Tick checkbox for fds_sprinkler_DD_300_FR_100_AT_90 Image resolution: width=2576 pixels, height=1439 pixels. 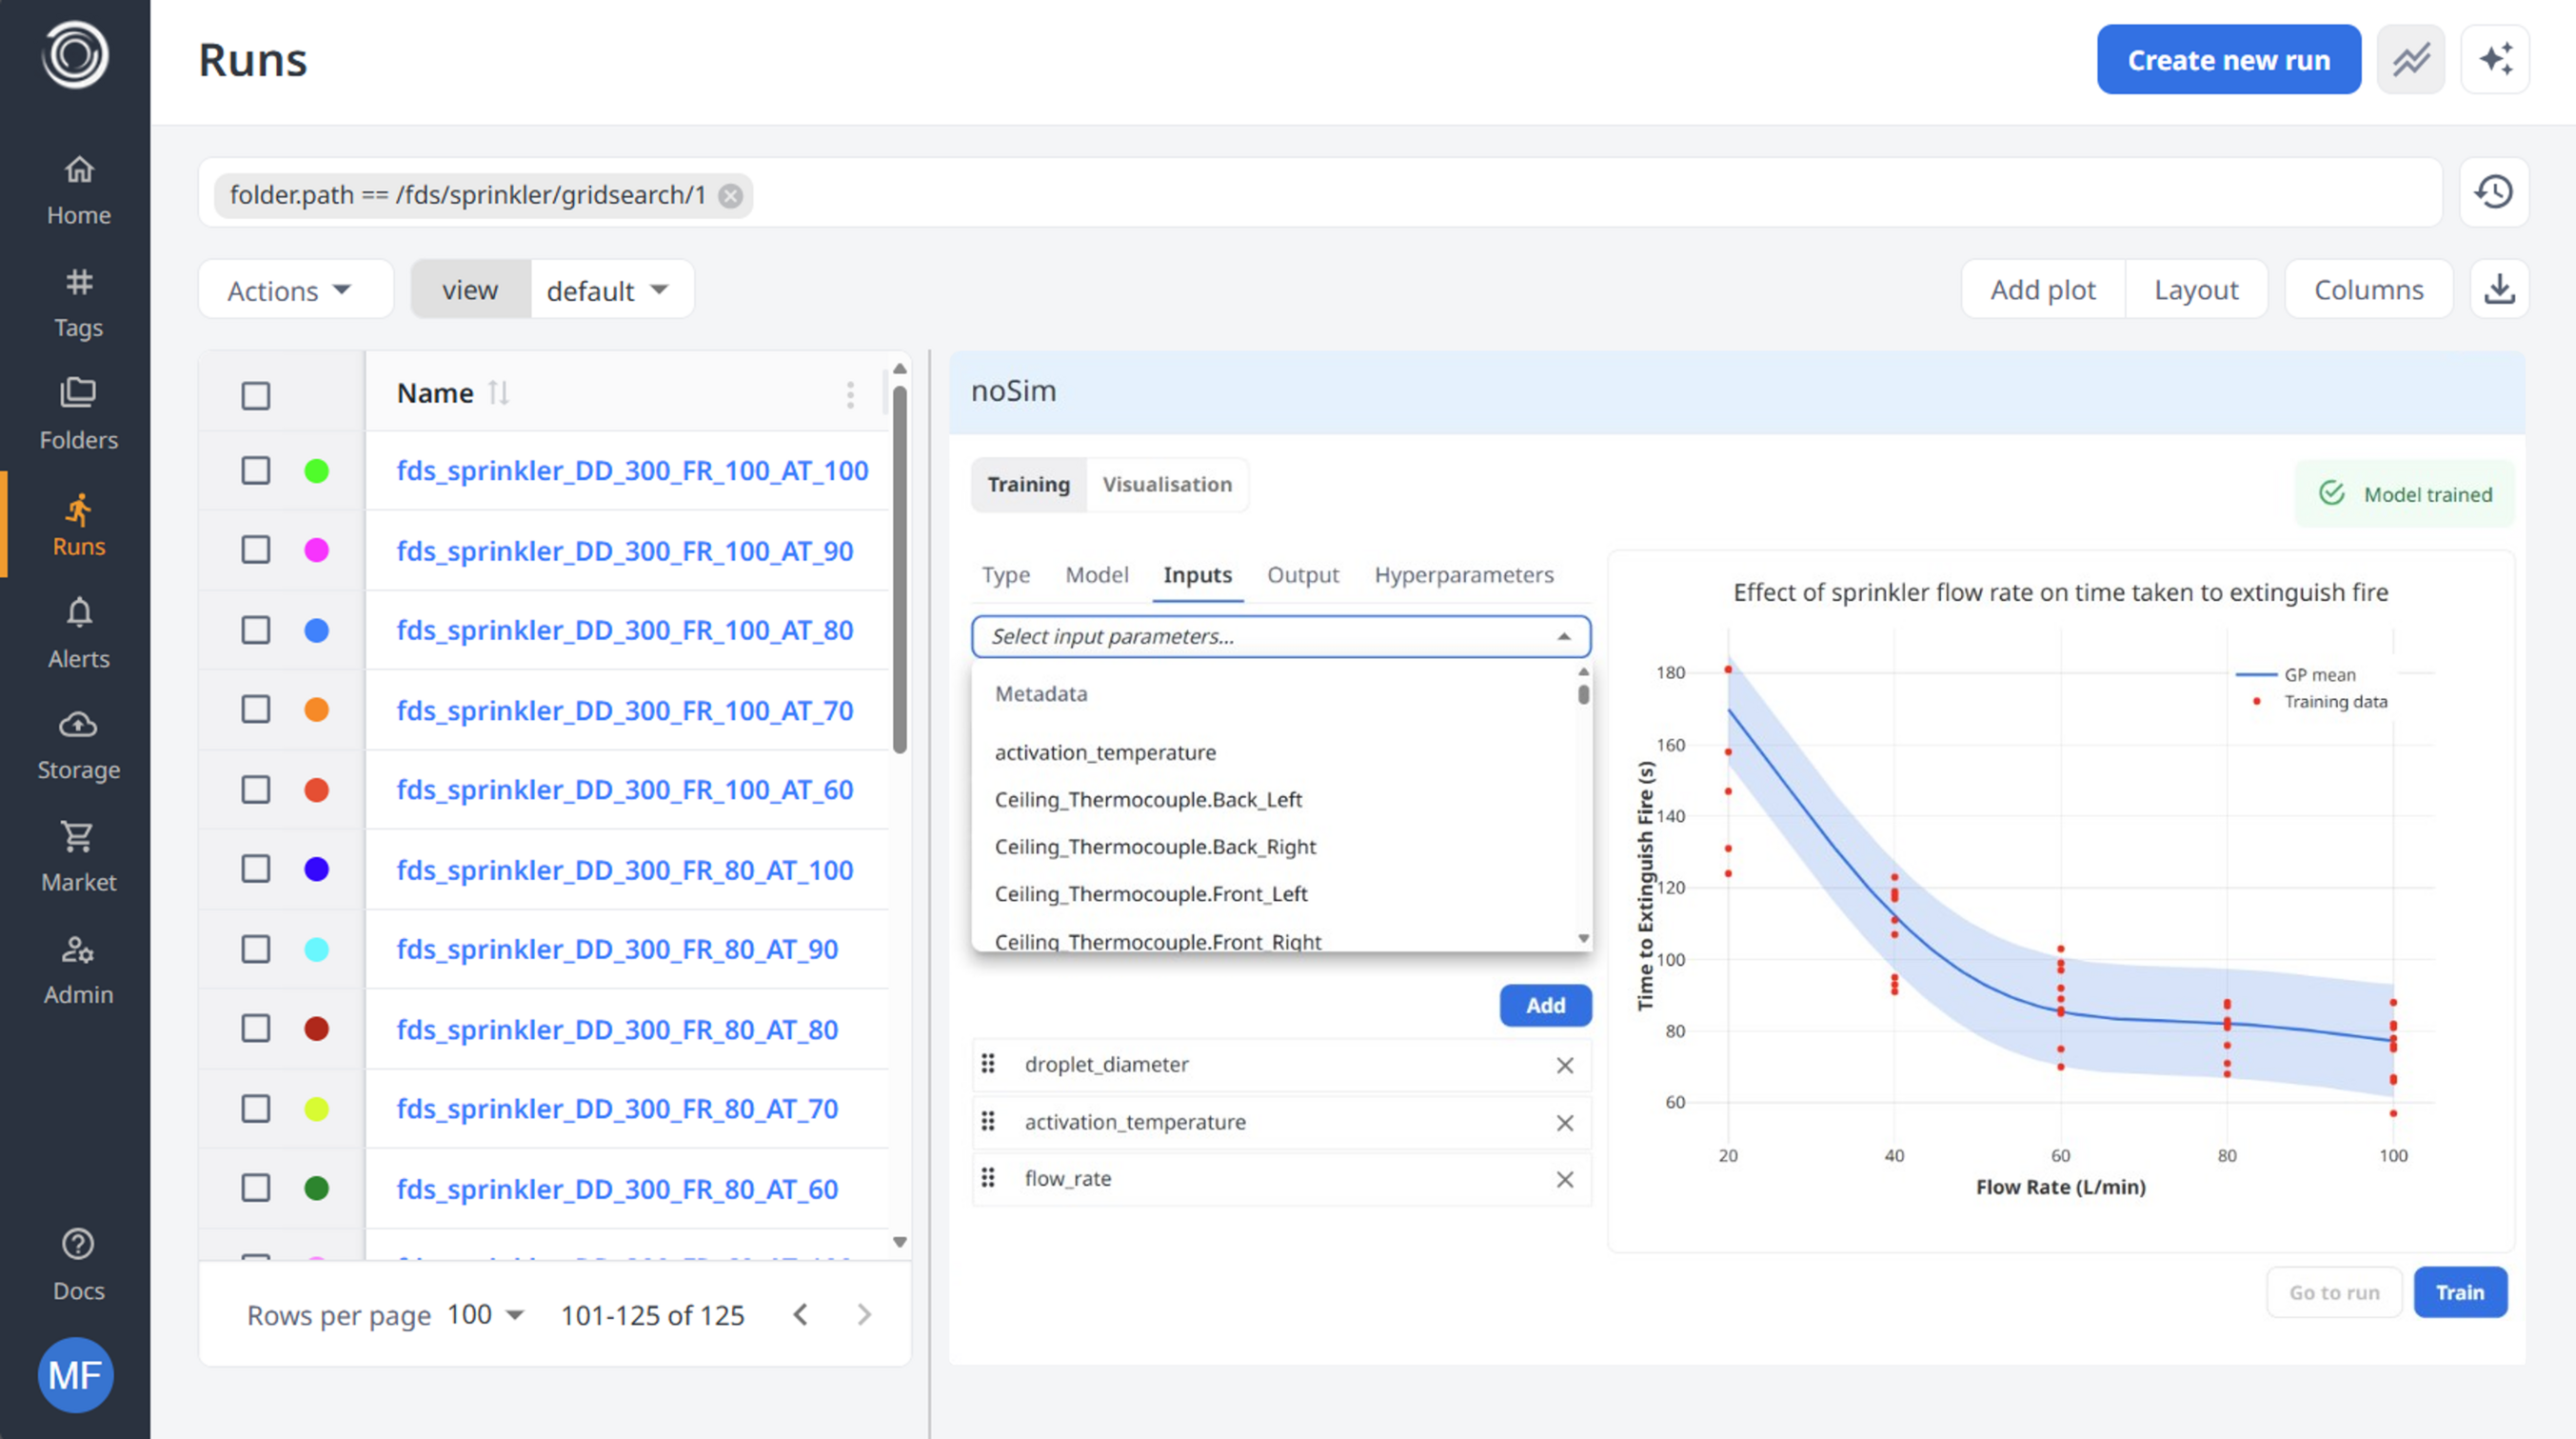(256, 550)
